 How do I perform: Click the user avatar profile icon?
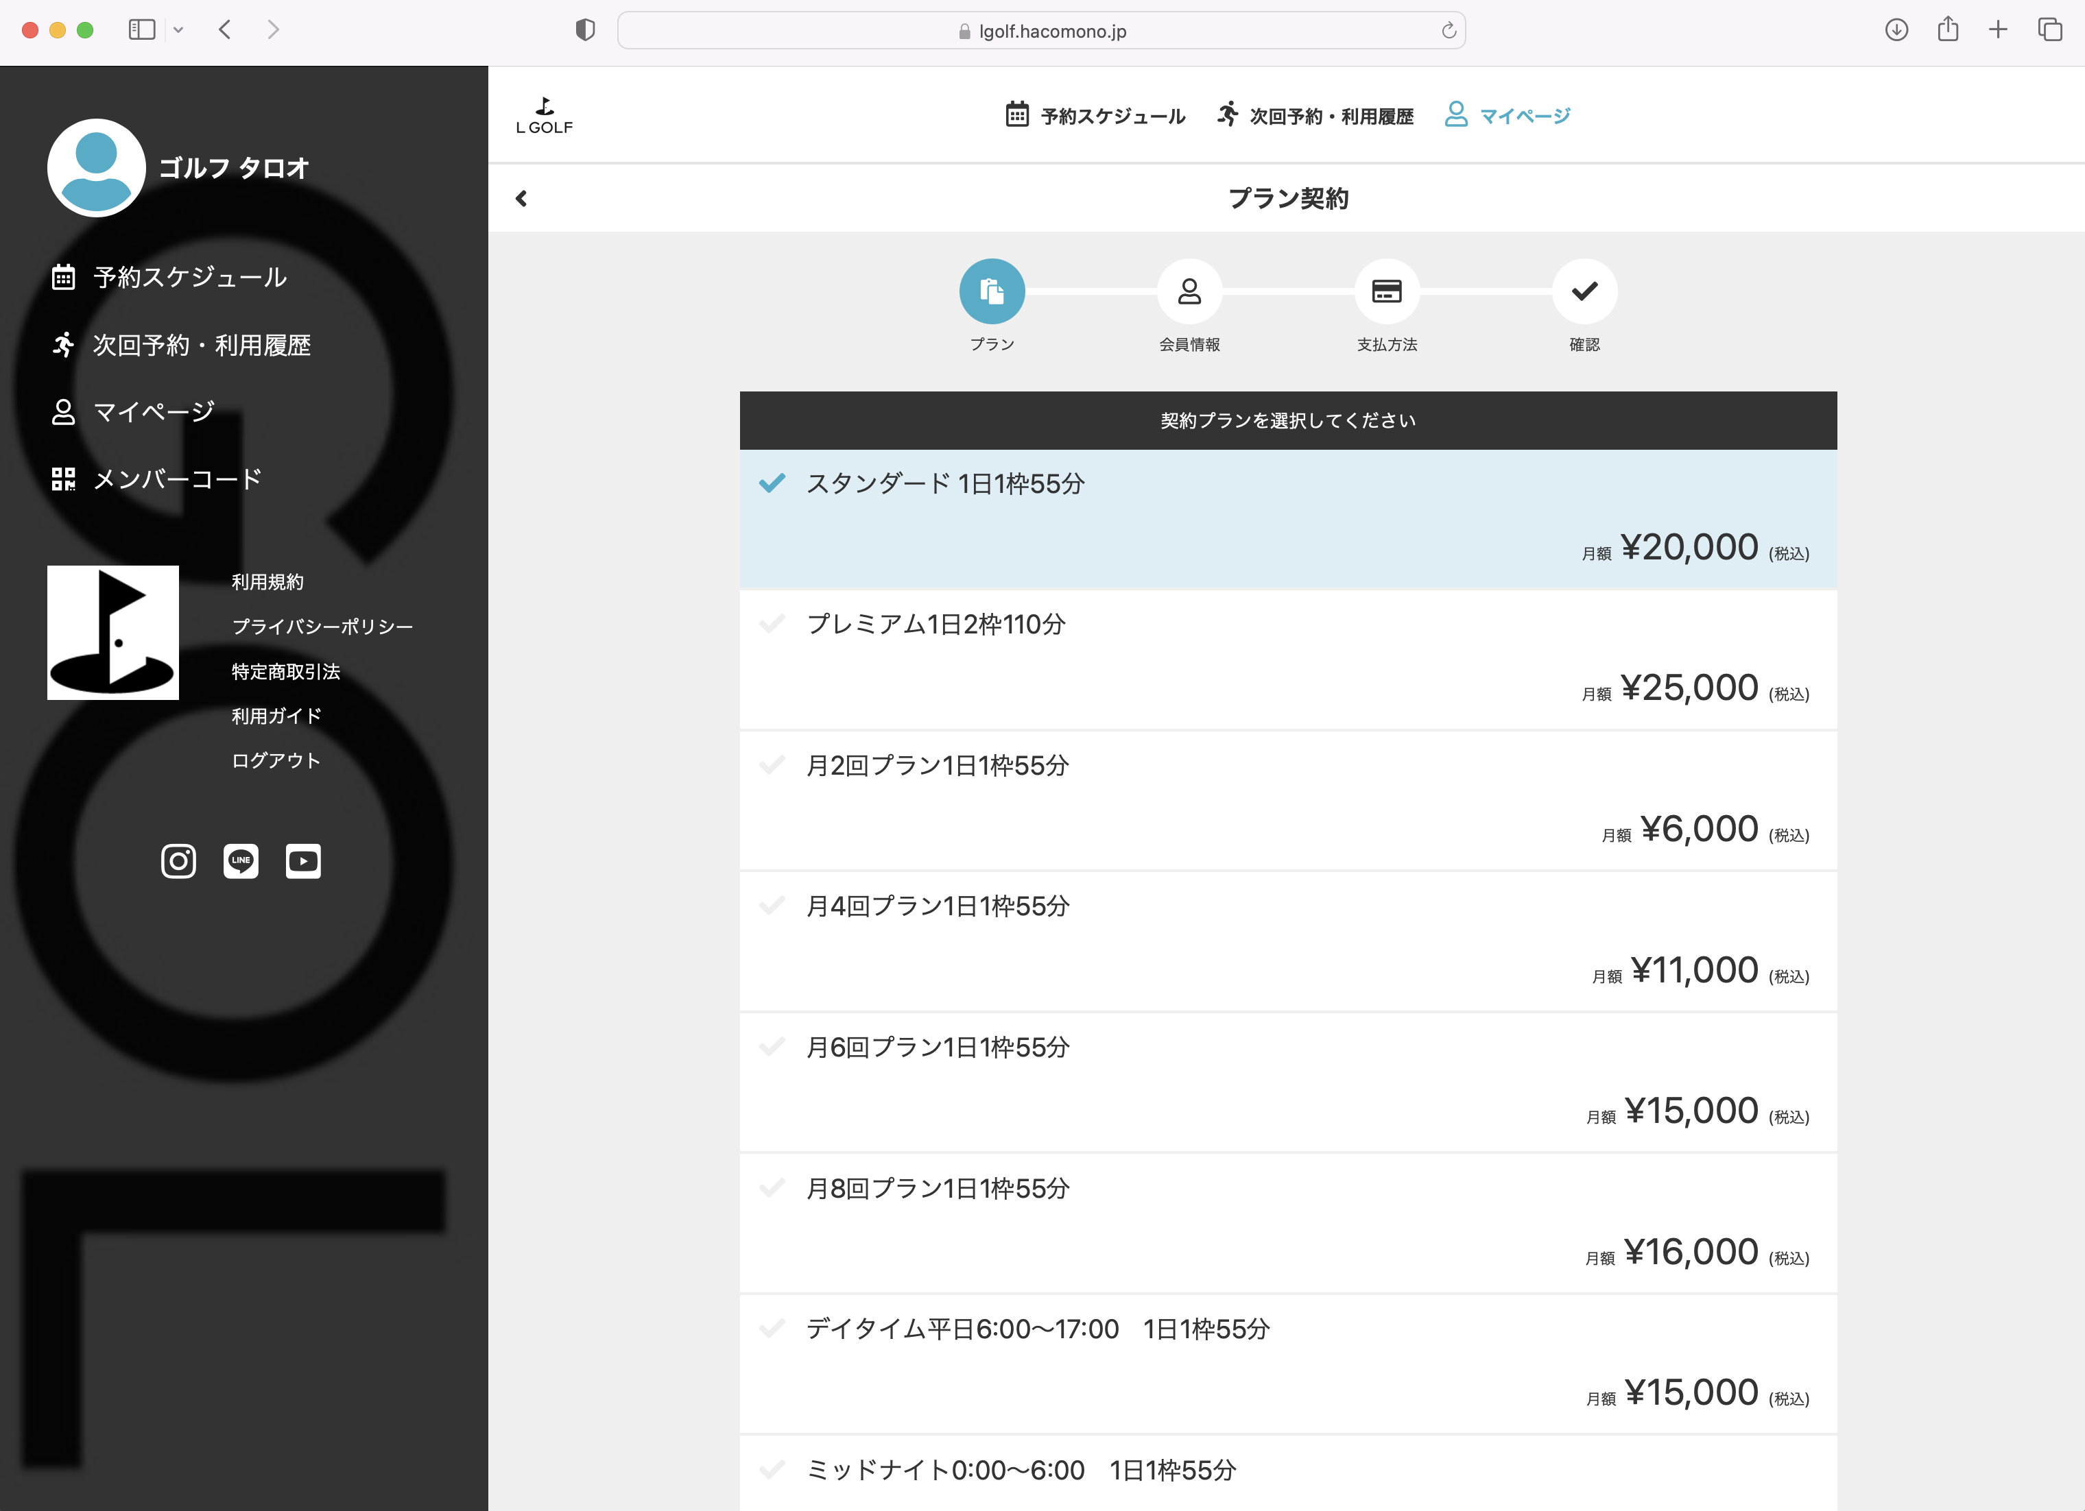point(95,167)
